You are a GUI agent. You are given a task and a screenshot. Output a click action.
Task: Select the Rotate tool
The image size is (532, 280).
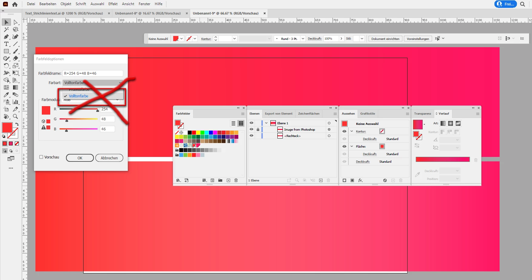point(6,66)
